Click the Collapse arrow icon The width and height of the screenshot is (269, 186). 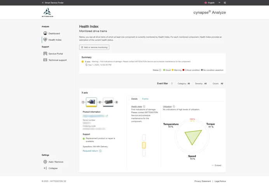coord(45,168)
